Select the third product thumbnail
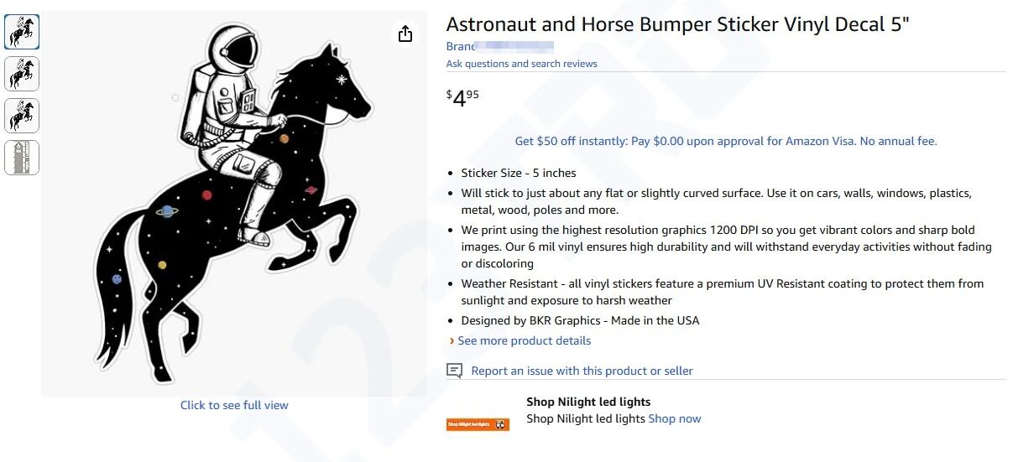This screenshot has height=462, width=1013. click(22, 116)
